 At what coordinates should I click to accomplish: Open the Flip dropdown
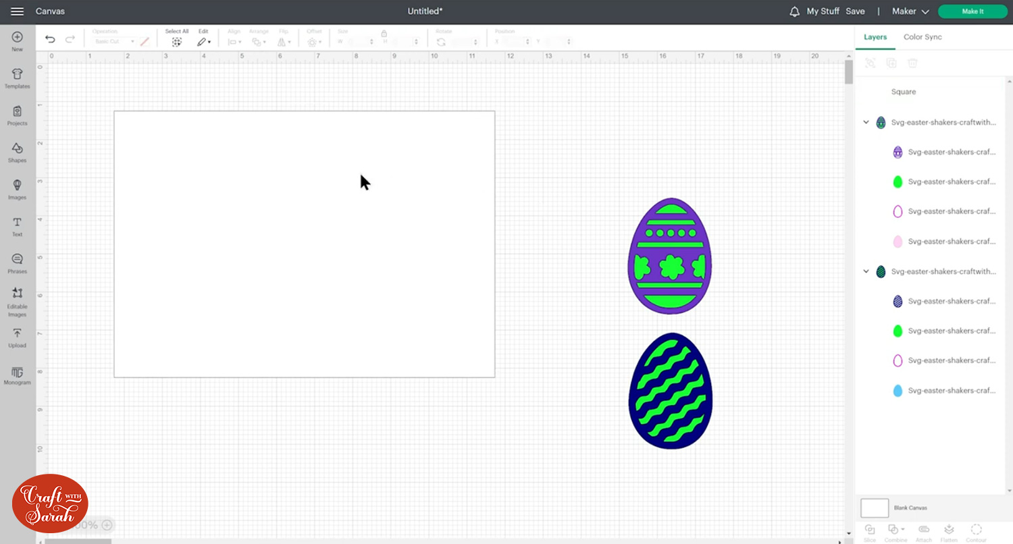pyautogui.click(x=283, y=38)
